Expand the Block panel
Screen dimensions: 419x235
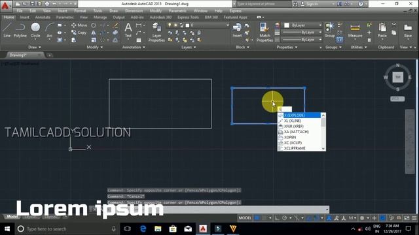click(x=243, y=47)
